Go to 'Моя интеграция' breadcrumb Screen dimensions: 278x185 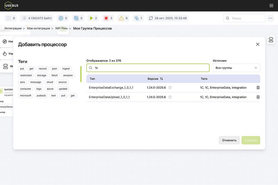38,28
